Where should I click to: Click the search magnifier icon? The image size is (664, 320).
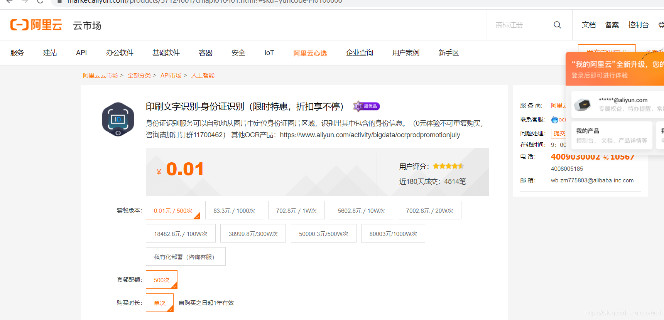557,25
